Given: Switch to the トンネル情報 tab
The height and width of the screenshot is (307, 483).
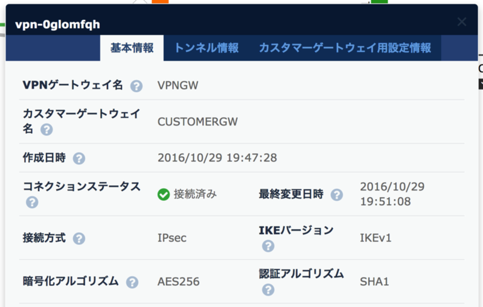Looking at the screenshot, I should pos(206,48).
